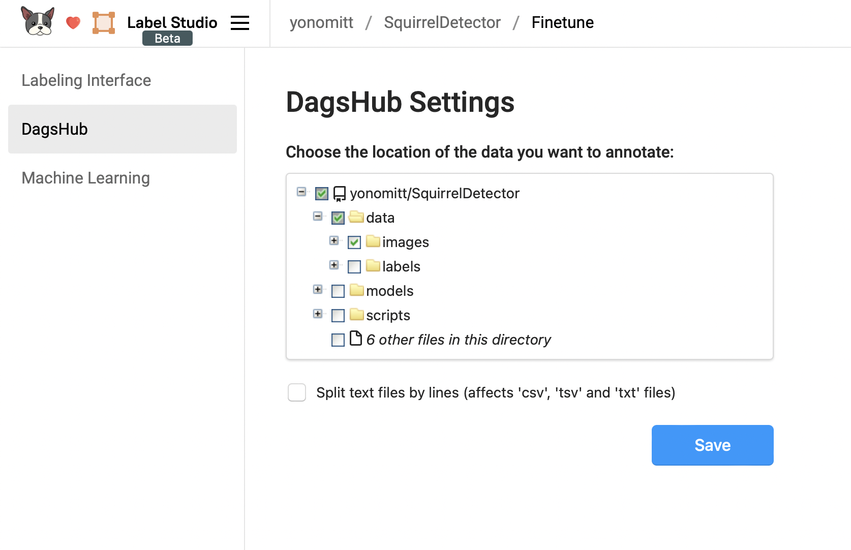Click the Save button
This screenshot has width=851, height=550.
(712, 445)
